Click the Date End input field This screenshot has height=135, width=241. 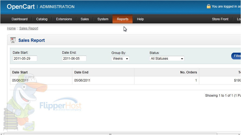coord(74,59)
